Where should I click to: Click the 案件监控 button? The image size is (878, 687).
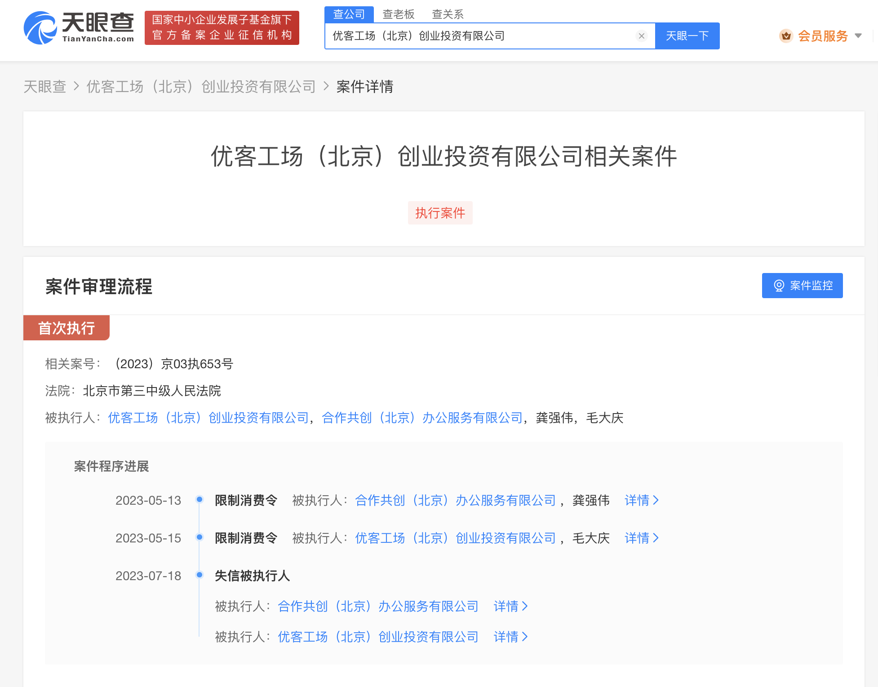click(802, 285)
